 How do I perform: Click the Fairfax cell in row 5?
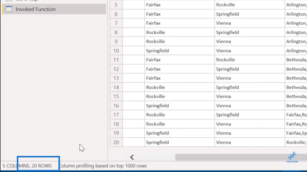click(x=180, y=5)
